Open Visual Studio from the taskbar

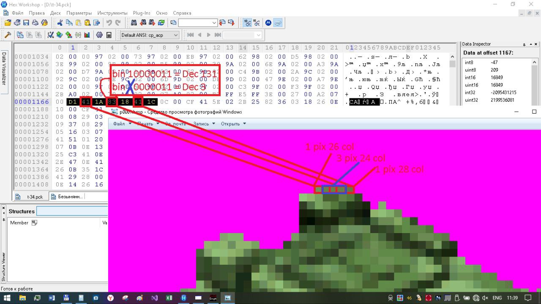tap(154, 298)
